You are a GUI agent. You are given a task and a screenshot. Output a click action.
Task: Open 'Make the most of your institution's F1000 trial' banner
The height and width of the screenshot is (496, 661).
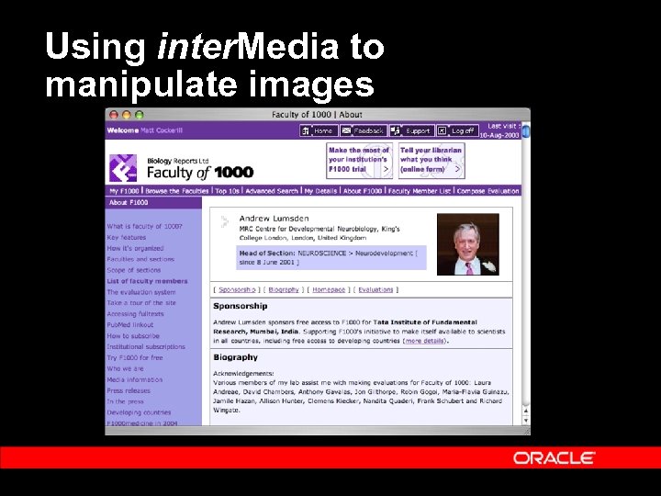pyautogui.click(x=359, y=160)
